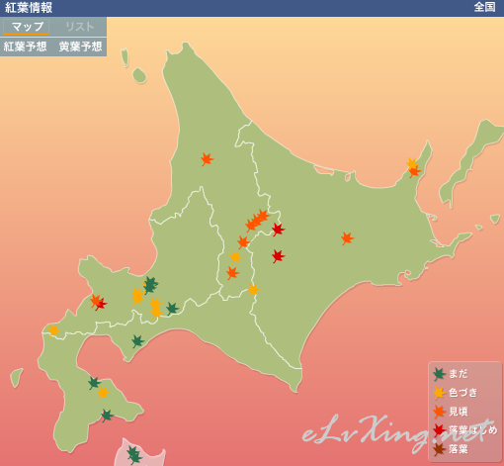Screen dimensions: 504x466
Task: Select the lone orange leaf in eastern Hokkaido
Action: tap(347, 238)
